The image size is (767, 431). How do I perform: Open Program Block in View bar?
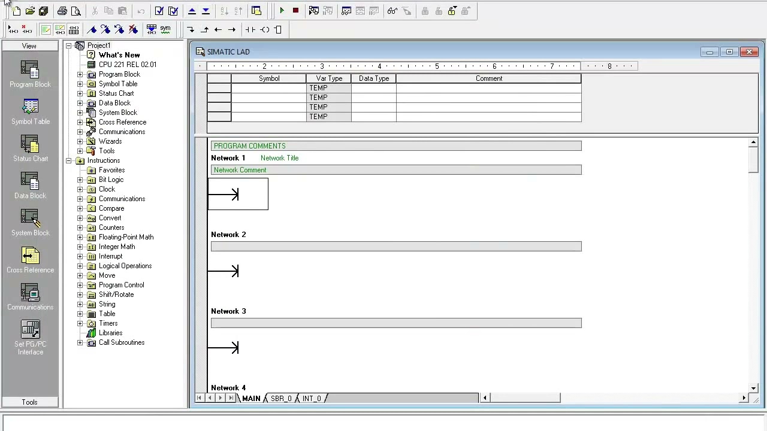tap(30, 74)
